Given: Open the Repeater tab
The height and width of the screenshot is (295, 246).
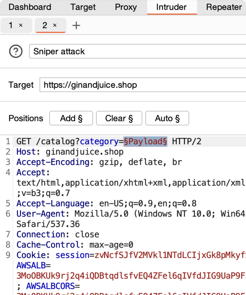Looking at the screenshot, I should click(224, 7).
